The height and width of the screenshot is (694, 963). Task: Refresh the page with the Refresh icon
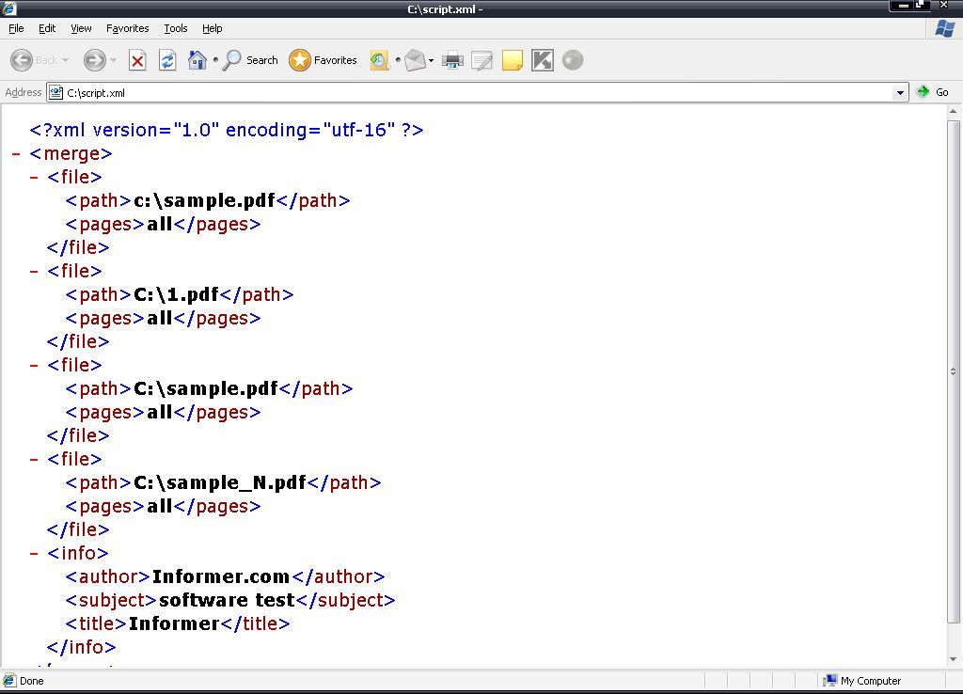167,60
